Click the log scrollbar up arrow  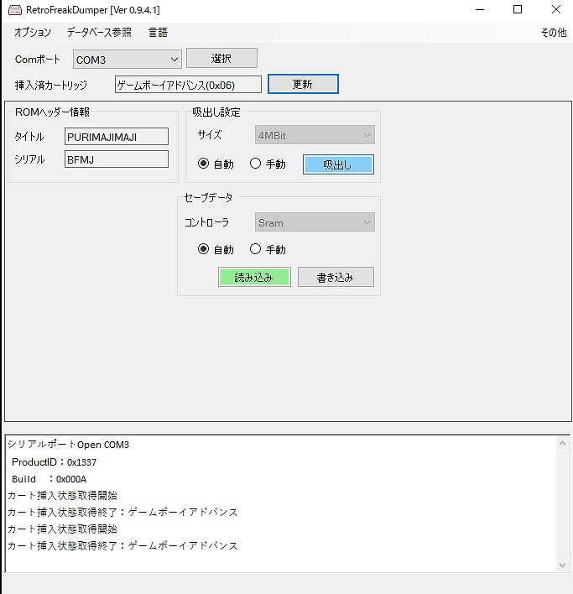point(562,443)
